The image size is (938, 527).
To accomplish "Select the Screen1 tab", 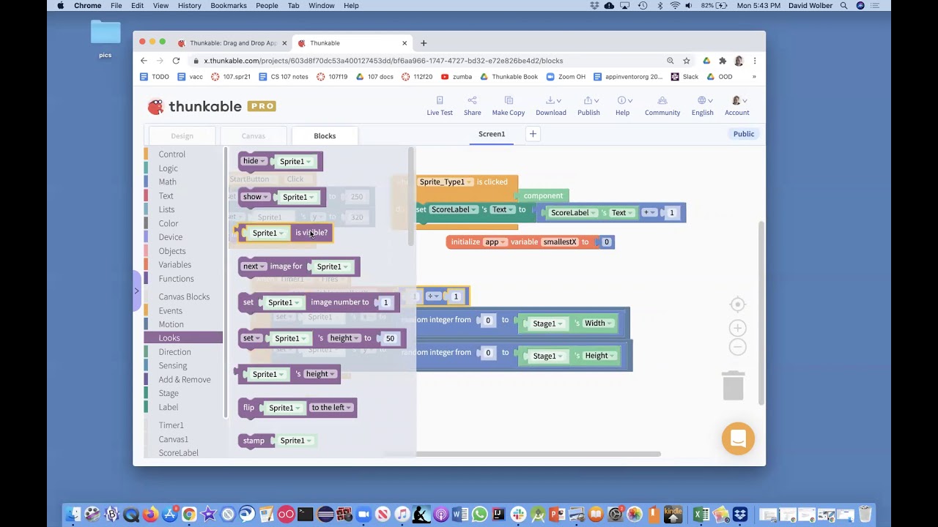I will (492, 134).
